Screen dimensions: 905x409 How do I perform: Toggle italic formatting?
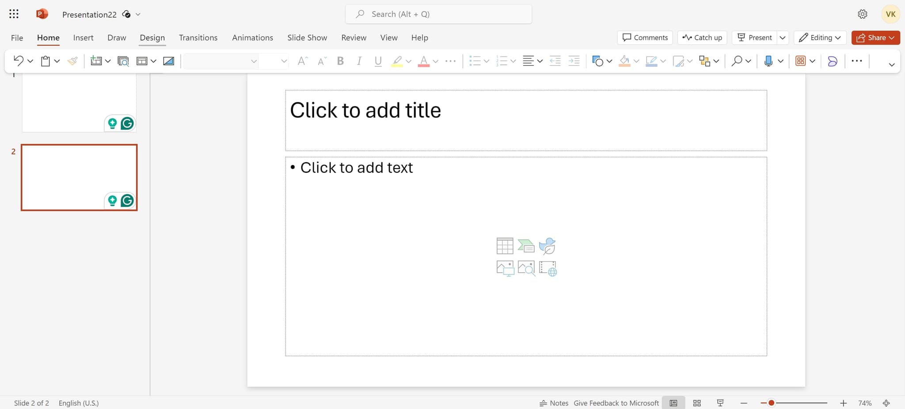tap(359, 61)
